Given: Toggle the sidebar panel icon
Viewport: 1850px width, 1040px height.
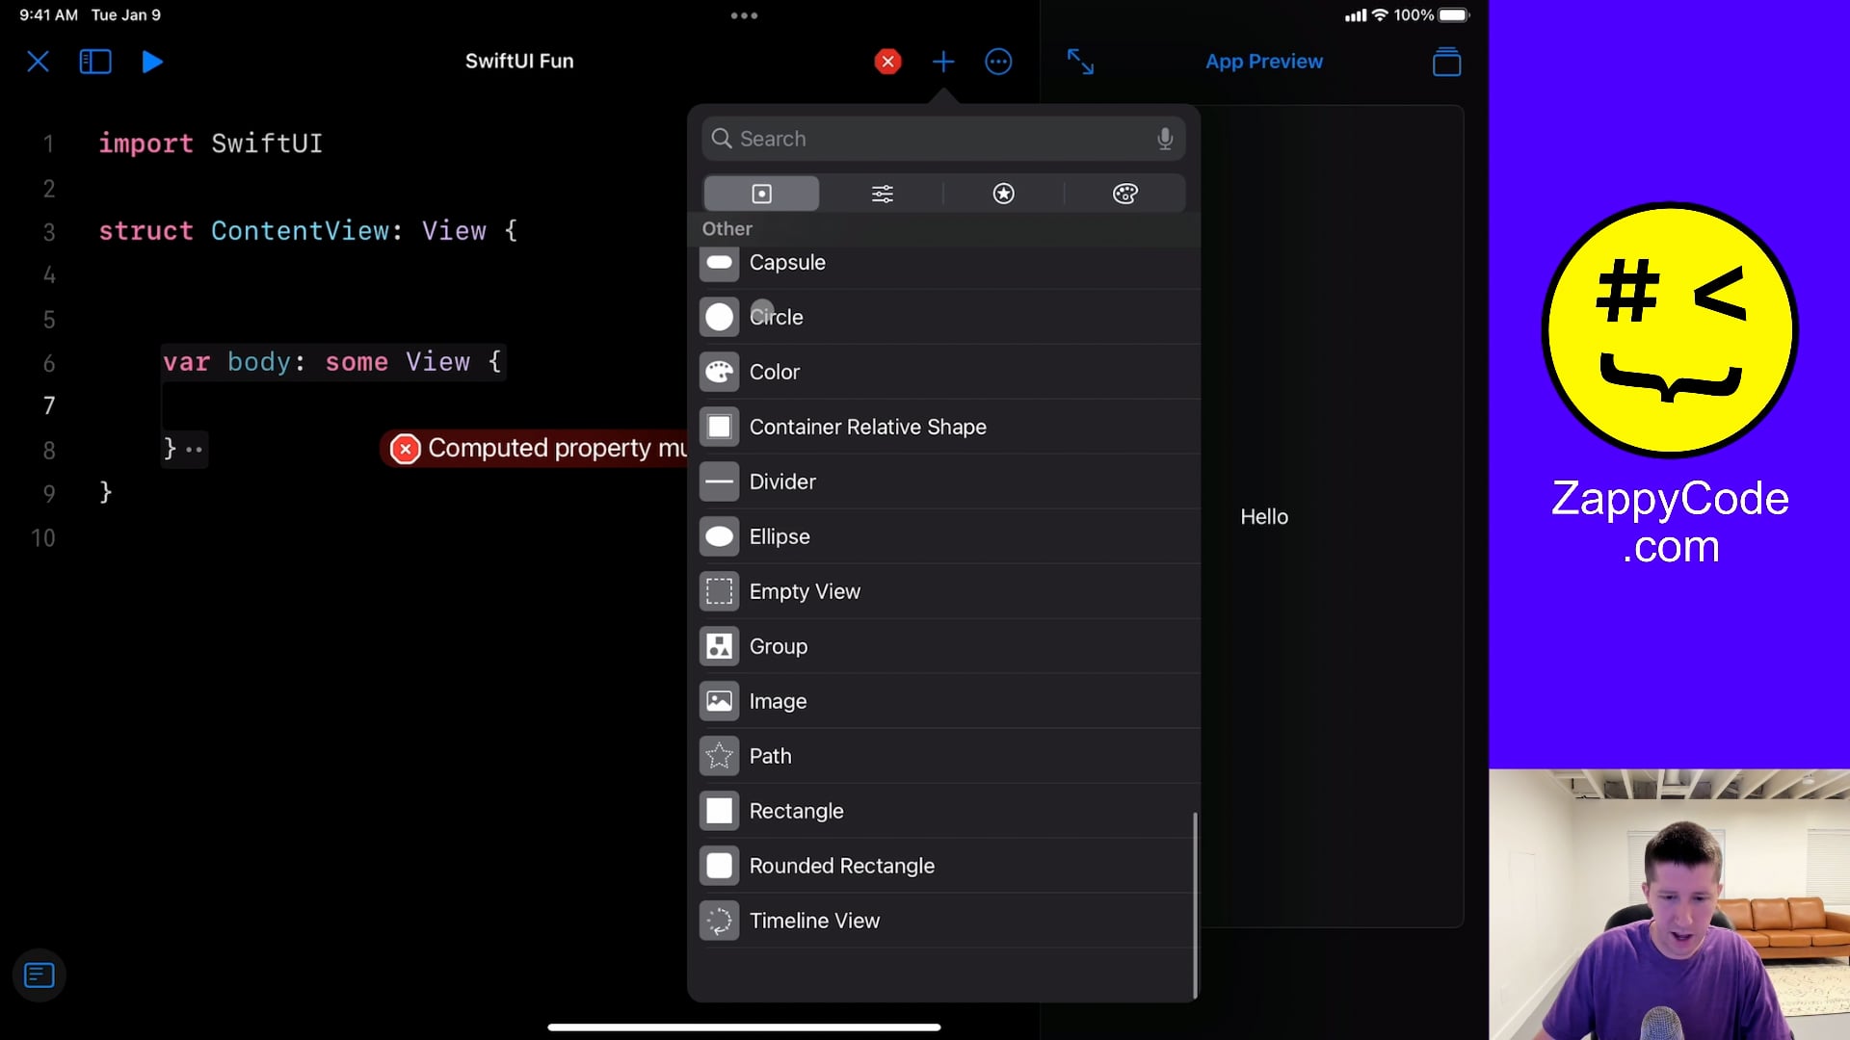Looking at the screenshot, I should [94, 62].
